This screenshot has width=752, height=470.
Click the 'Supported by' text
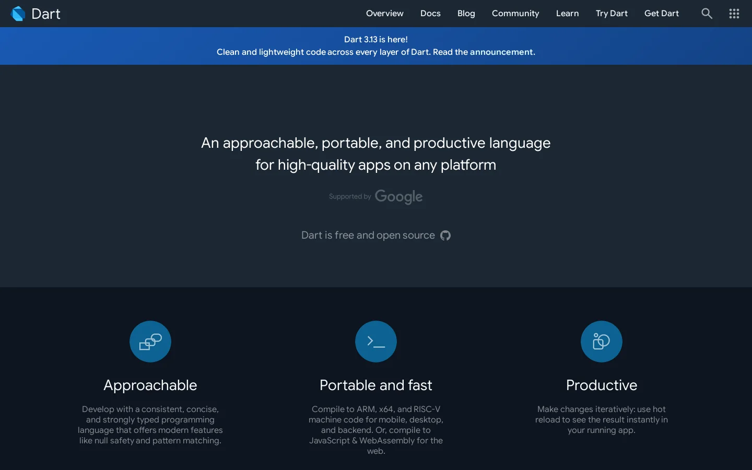pyautogui.click(x=350, y=197)
